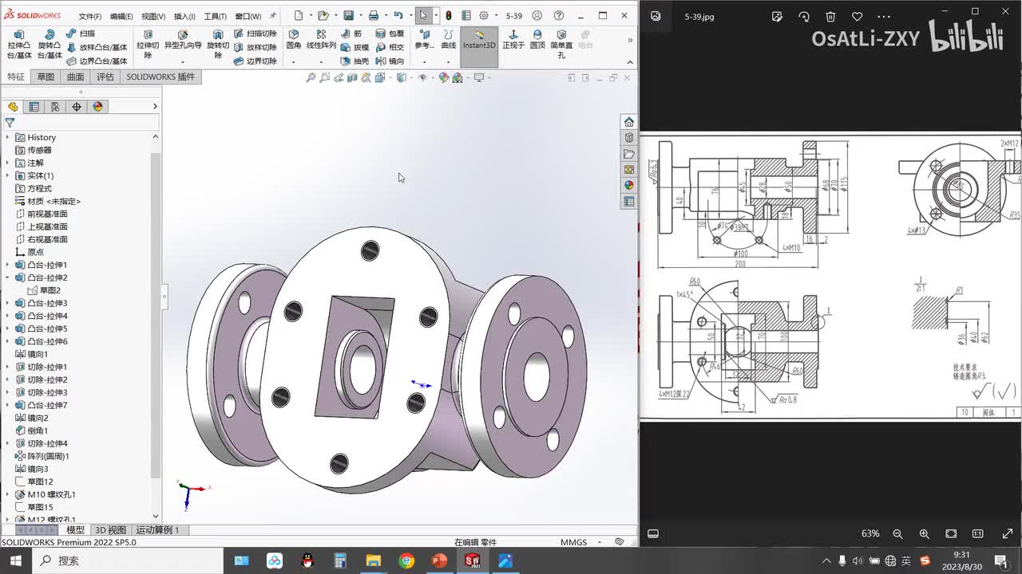Collapse the 凸台-拉伸2 feature node
The height and width of the screenshot is (574, 1022).
[x=8, y=277]
